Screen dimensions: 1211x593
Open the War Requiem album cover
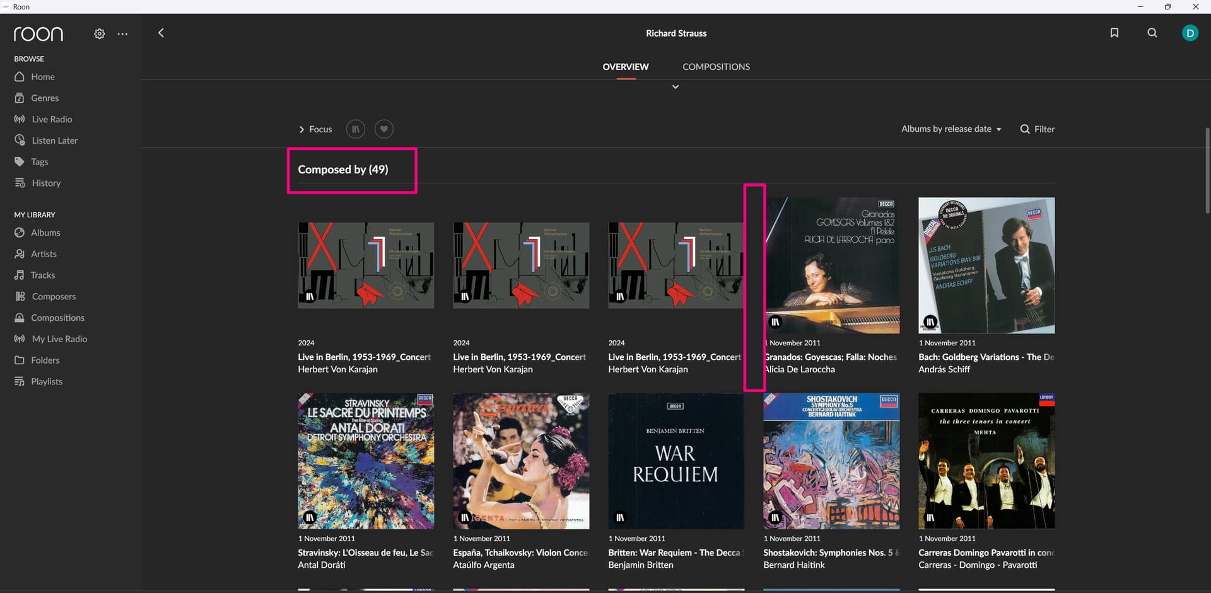676,461
